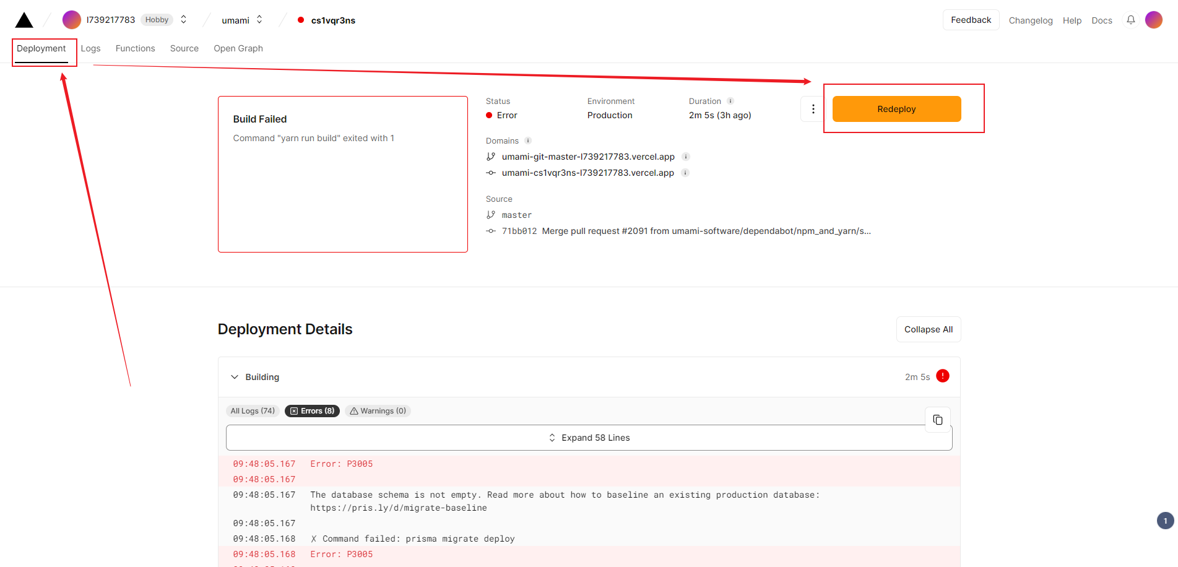
Task: Expand 58 Lines in the log
Action: tap(589, 438)
